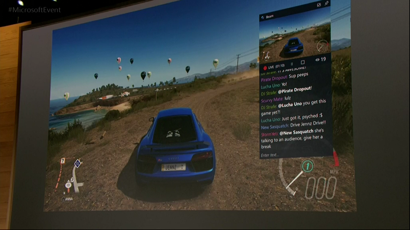Click the red LIVE recording indicator

pos(265,68)
